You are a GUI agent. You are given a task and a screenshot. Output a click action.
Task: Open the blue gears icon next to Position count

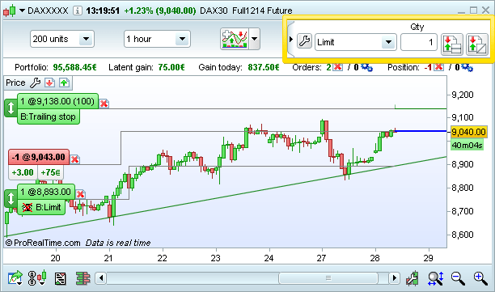click(467, 67)
